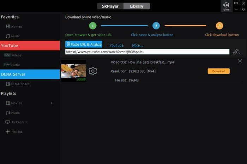
Task: Open video settings gear icon
Action: [93, 71]
